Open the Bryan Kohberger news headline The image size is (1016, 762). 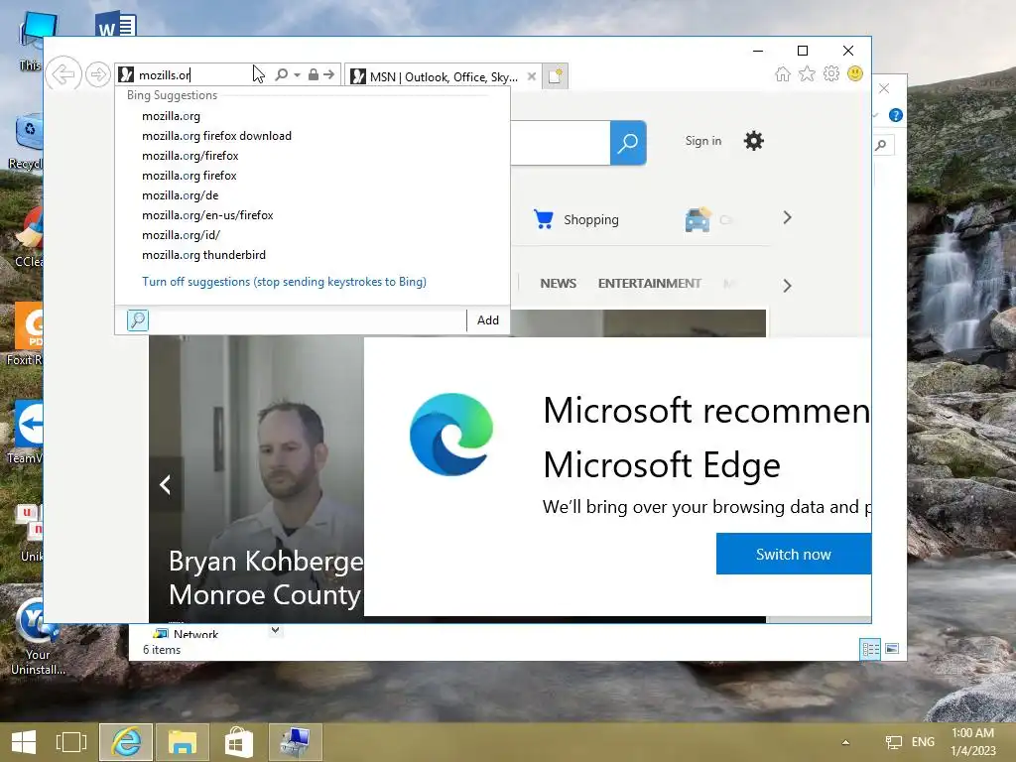tap(266, 578)
